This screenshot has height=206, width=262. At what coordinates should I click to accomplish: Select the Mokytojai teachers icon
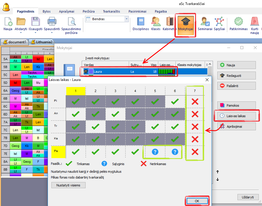coord(185,24)
